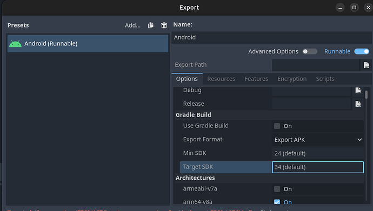The height and width of the screenshot is (211, 373).
Task: Switch to the Options tab
Action: tap(186, 79)
